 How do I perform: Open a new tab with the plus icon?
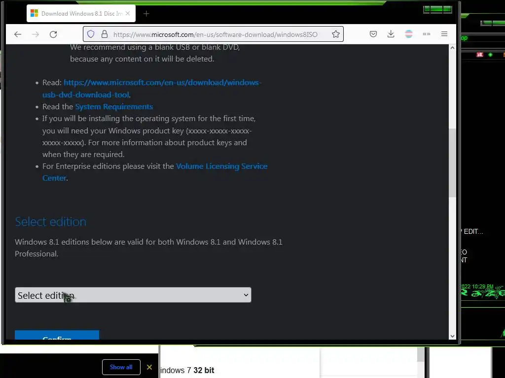coord(146,13)
